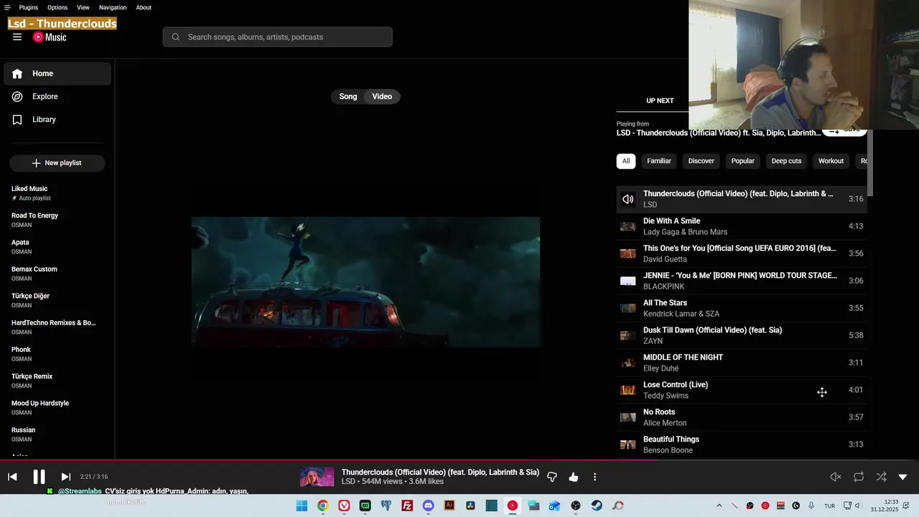The image size is (919, 517).
Task: Open the Phonk playlist
Action: click(57, 354)
